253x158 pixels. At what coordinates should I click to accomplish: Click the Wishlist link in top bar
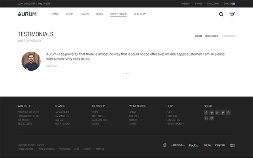186,4
